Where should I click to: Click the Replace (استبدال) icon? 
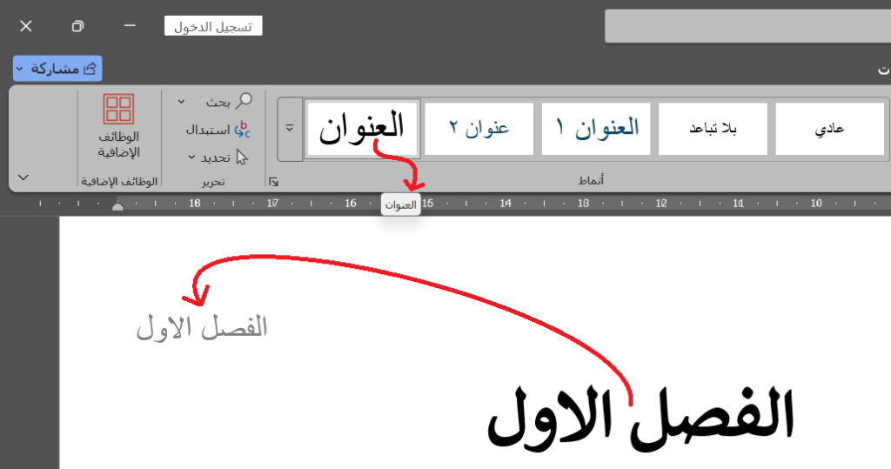click(243, 130)
